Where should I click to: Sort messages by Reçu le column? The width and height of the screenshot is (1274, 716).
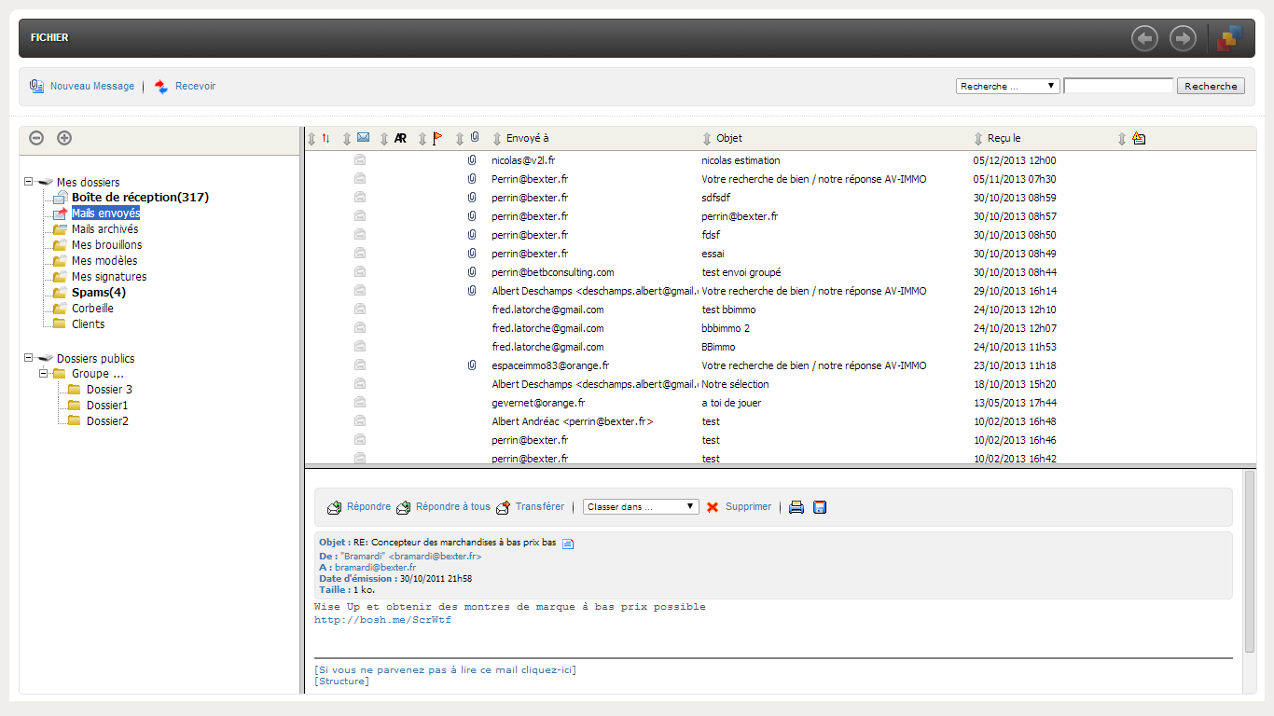coord(1004,138)
